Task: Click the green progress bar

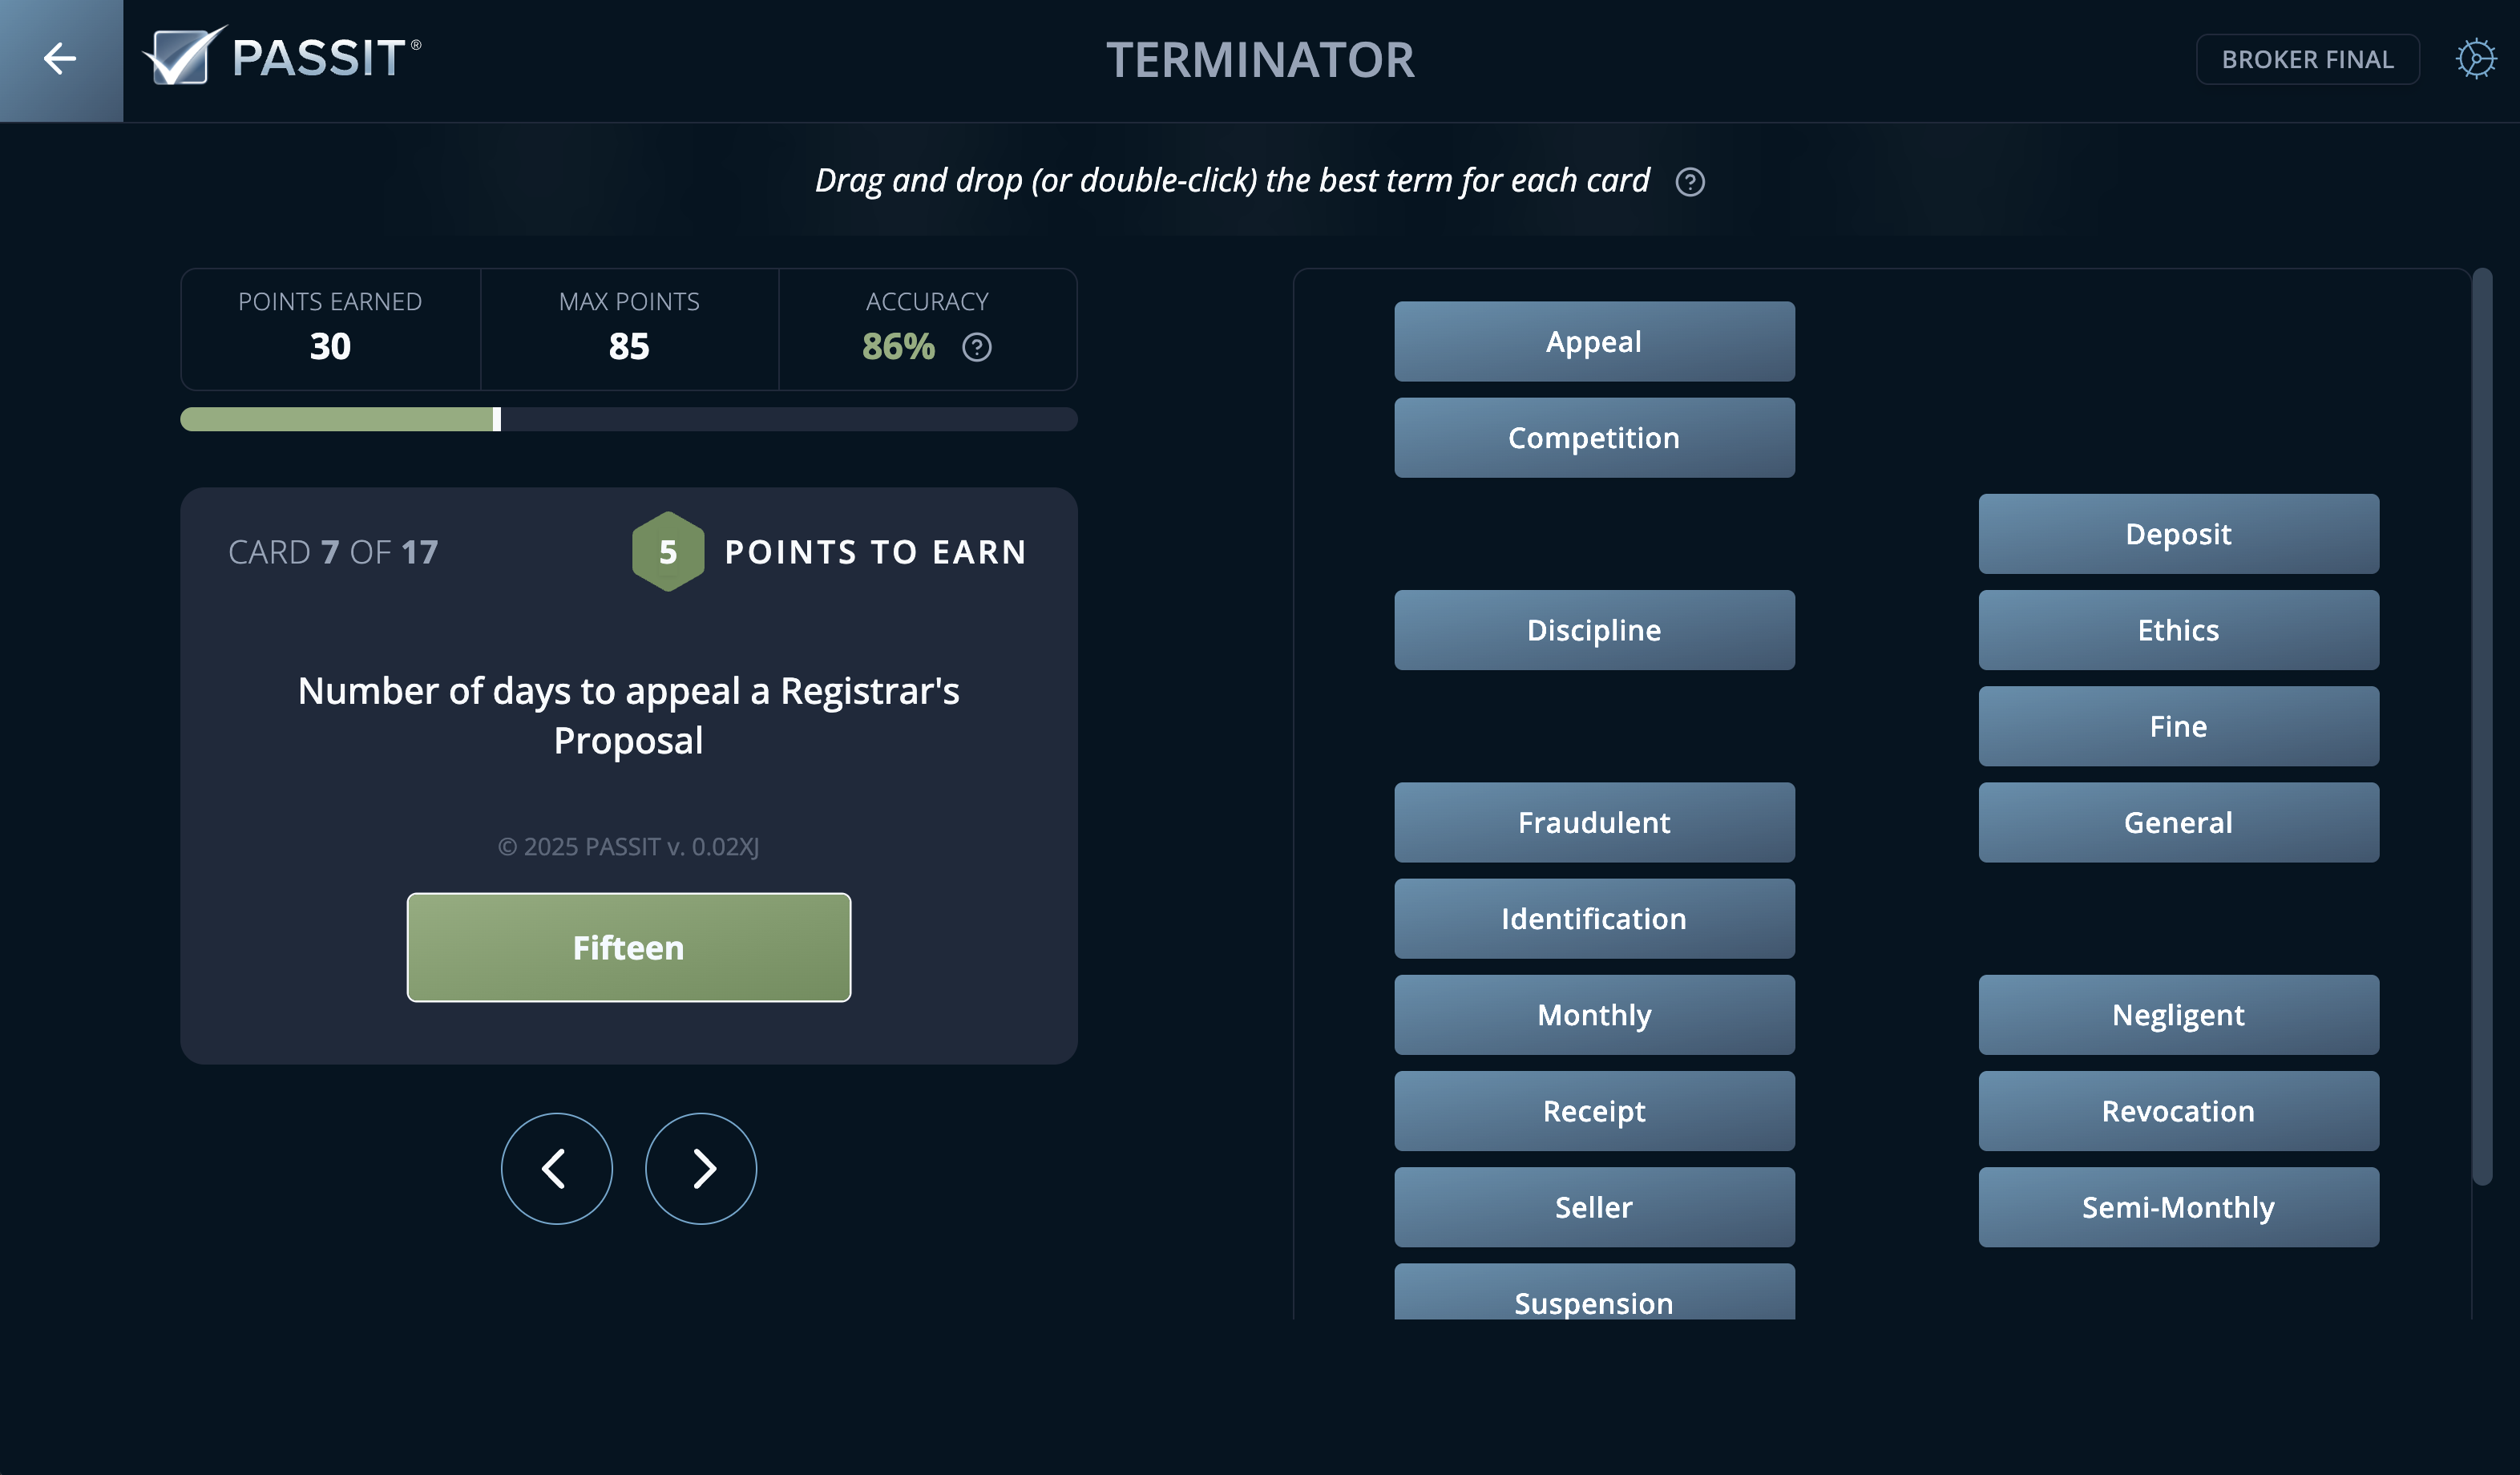Action: [x=340, y=419]
